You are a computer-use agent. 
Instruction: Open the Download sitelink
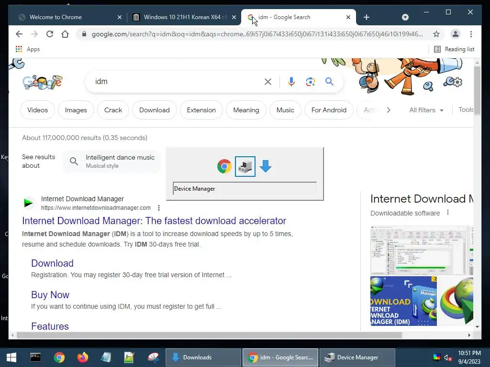(52, 263)
